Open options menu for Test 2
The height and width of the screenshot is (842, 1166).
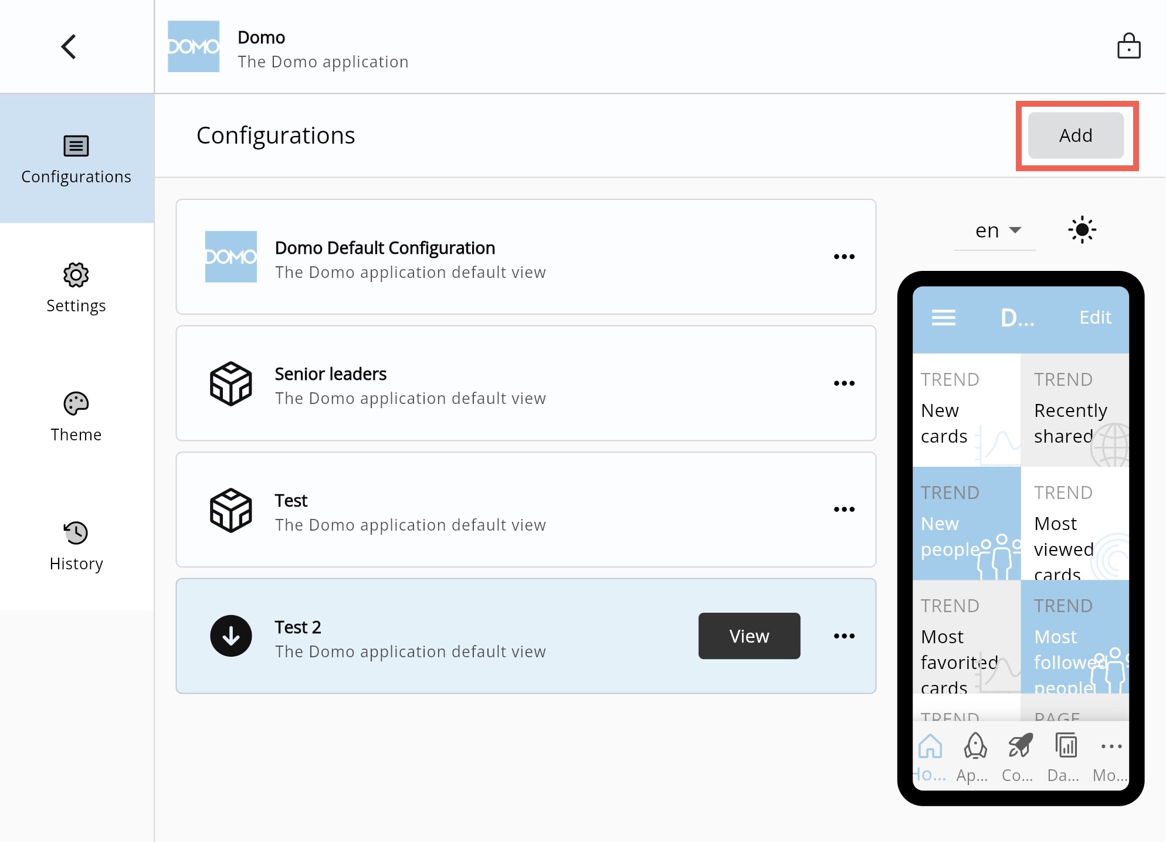point(845,636)
